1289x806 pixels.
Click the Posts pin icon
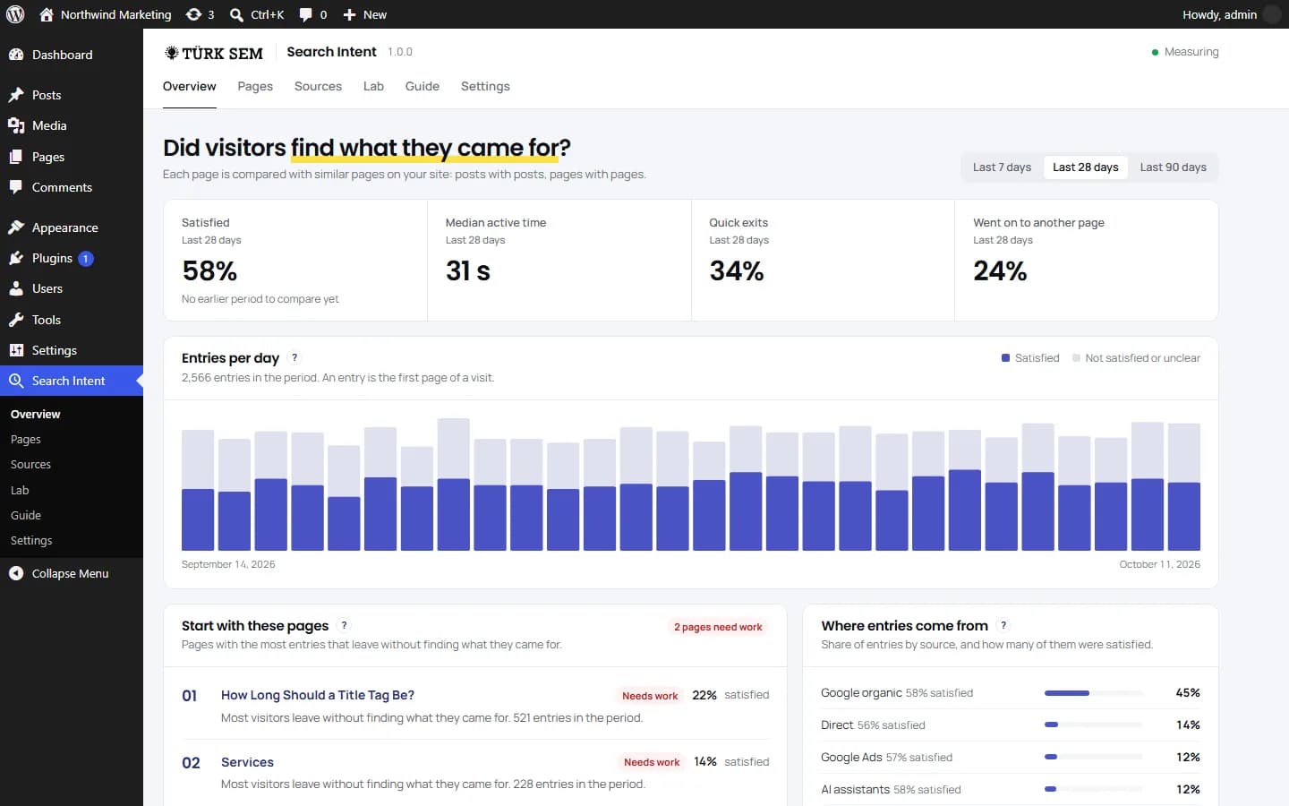coord(16,95)
